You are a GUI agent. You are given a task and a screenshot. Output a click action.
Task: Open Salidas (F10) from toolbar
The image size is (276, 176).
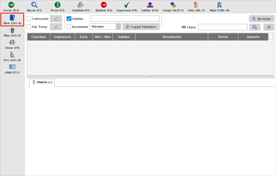(x=150, y=5)
